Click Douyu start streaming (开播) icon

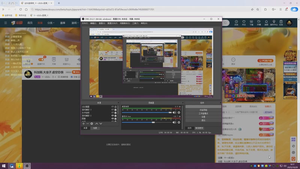(x=259, y=23)
